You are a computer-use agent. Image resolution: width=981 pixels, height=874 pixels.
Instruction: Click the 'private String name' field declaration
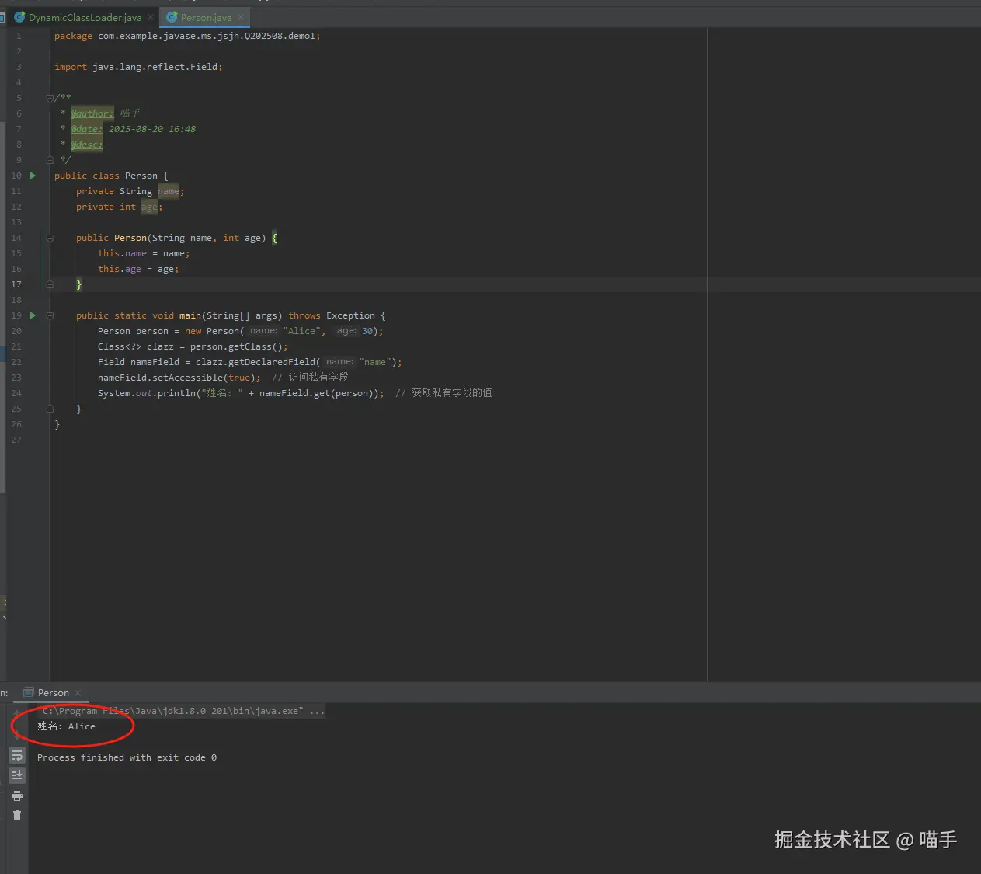(x=130, y=191)
